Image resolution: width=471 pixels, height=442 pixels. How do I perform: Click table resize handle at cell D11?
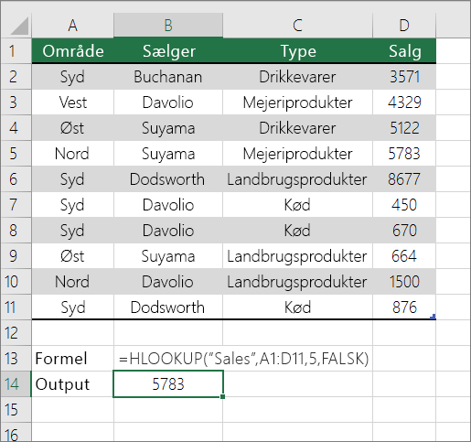point(433,318)
